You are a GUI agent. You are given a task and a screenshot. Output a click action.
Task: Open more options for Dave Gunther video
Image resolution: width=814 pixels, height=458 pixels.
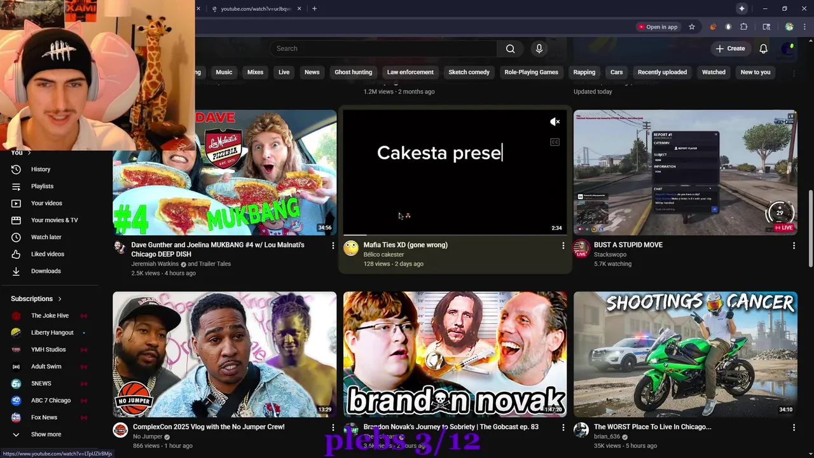click(333, 246)
